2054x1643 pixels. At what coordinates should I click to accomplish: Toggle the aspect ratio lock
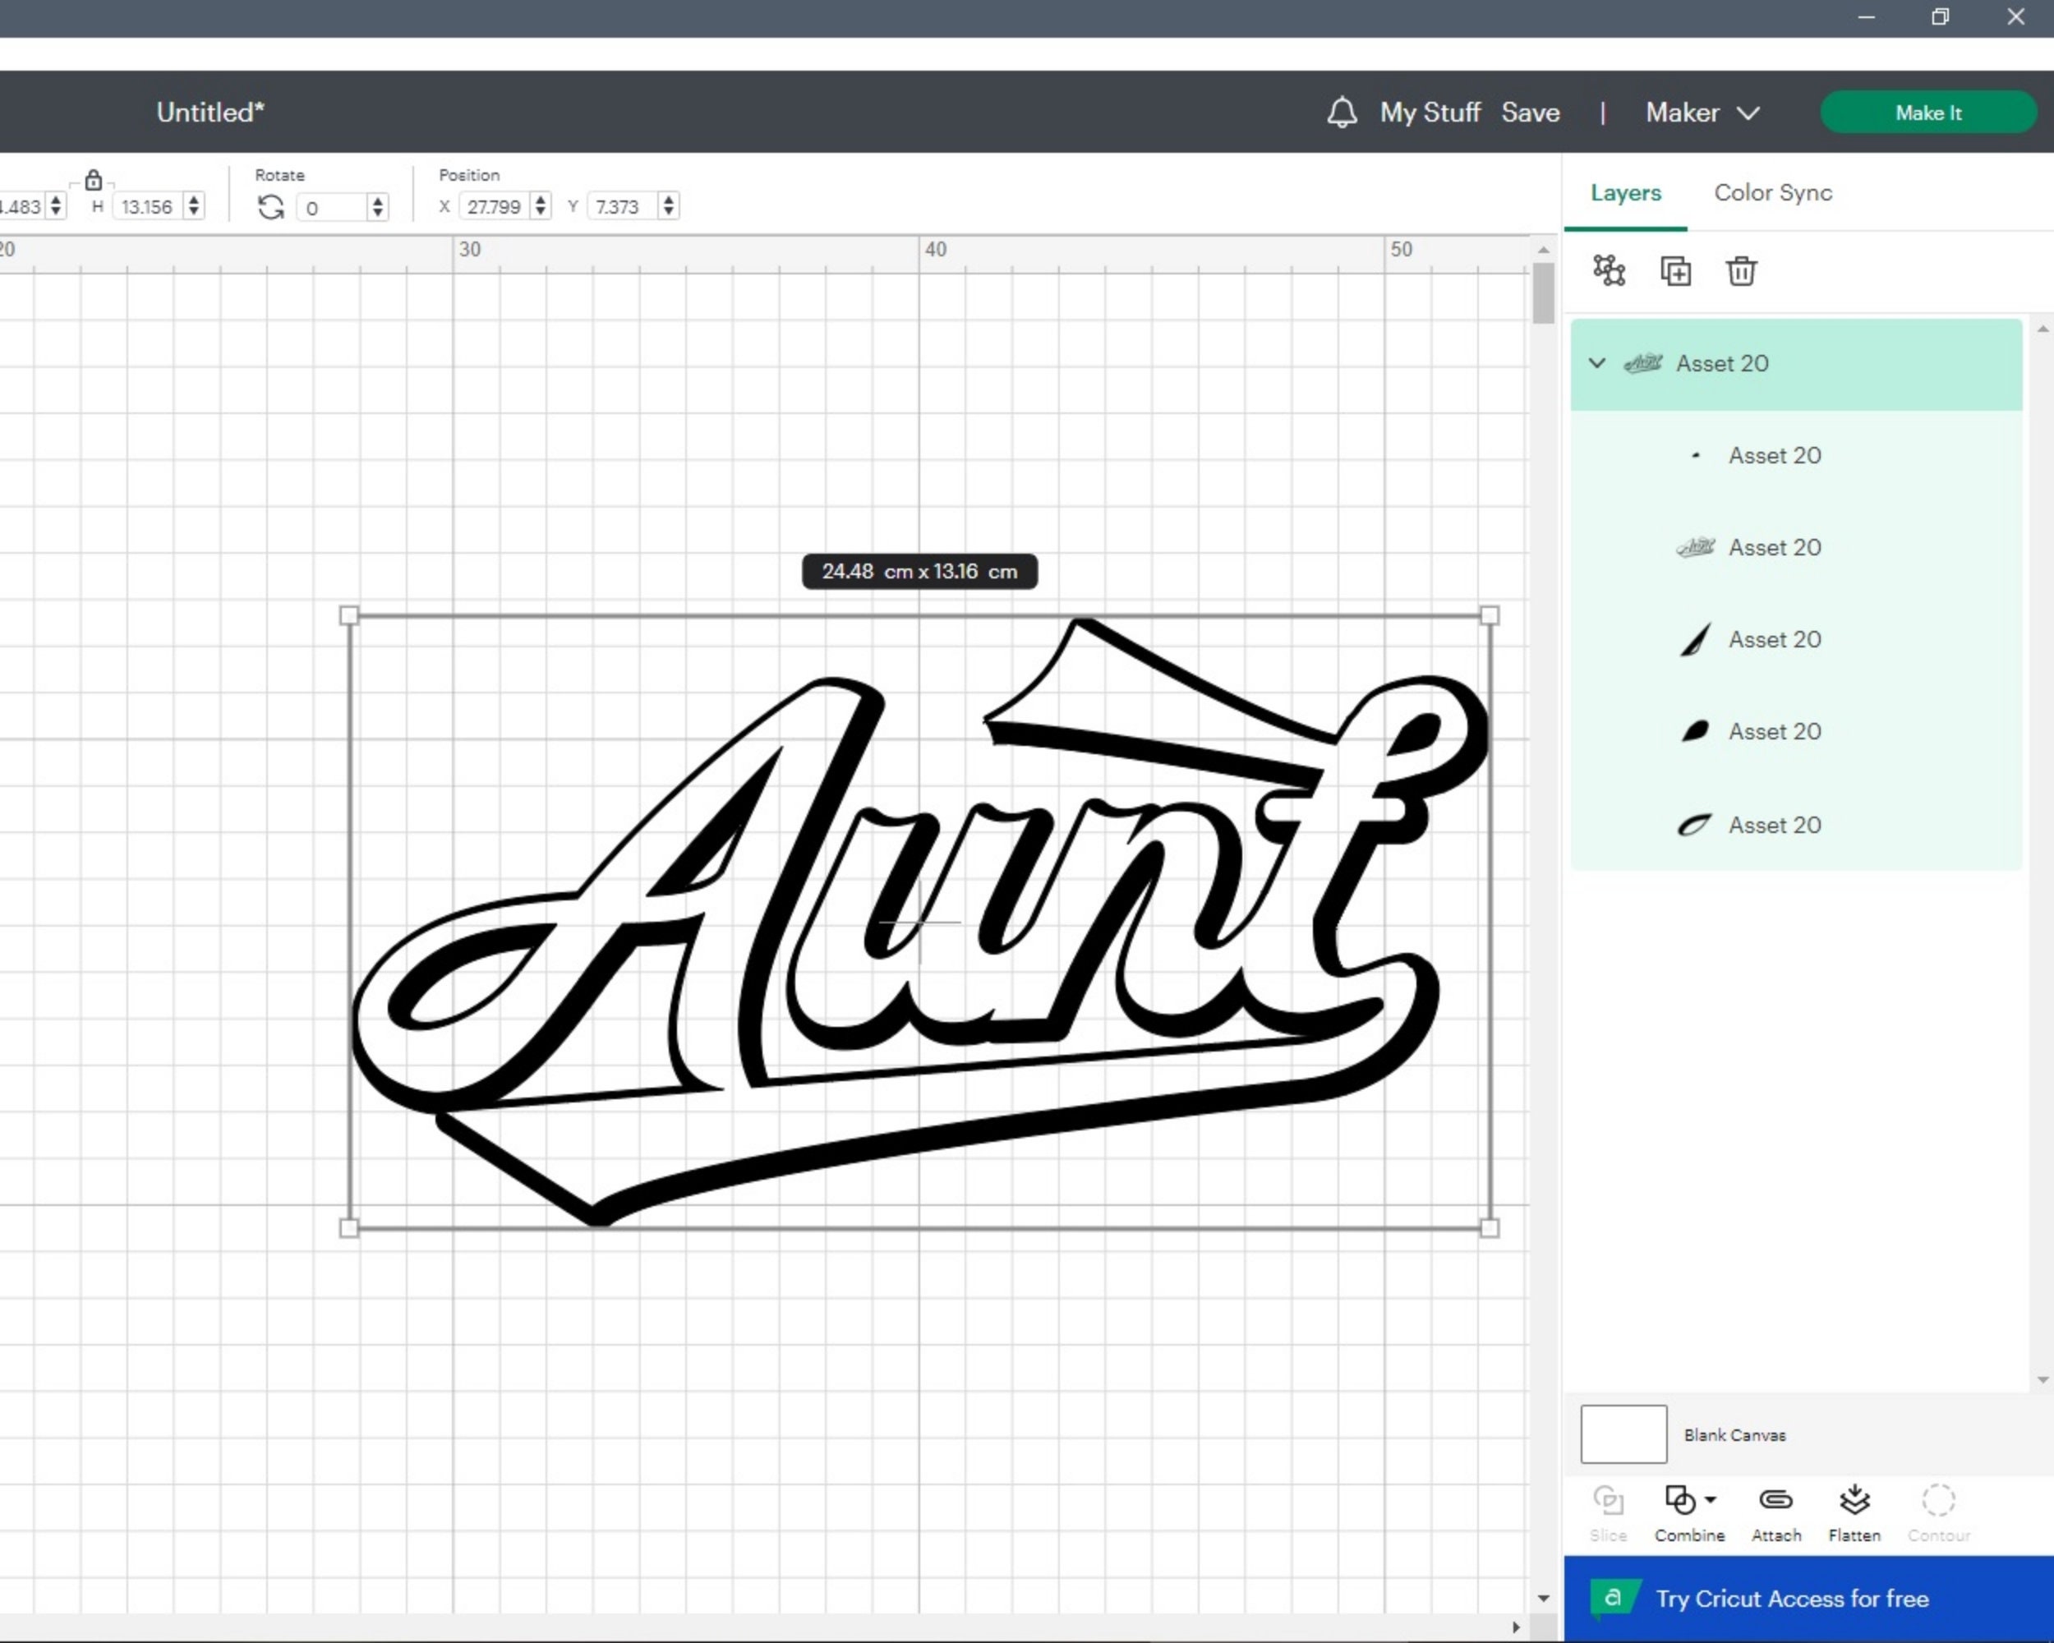94,180
